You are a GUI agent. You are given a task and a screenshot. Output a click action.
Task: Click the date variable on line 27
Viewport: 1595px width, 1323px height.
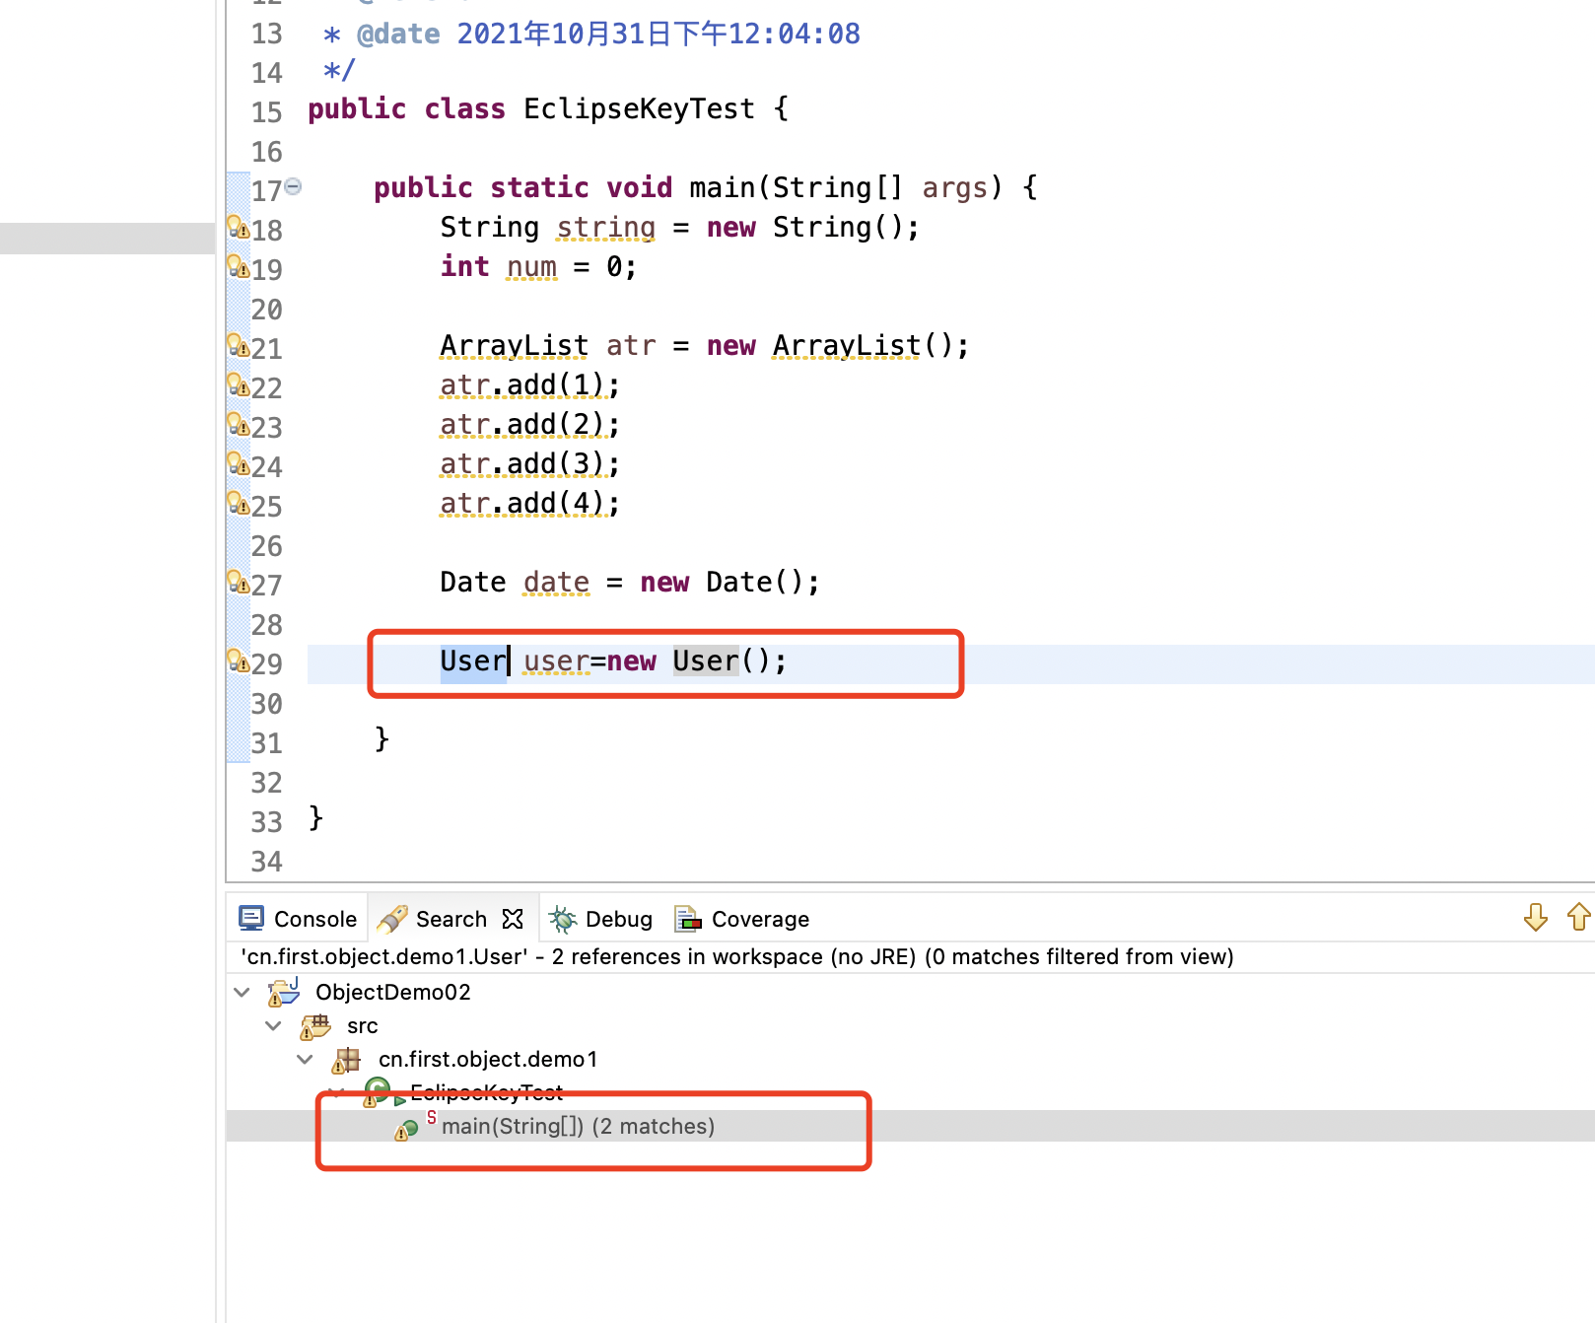556,583
